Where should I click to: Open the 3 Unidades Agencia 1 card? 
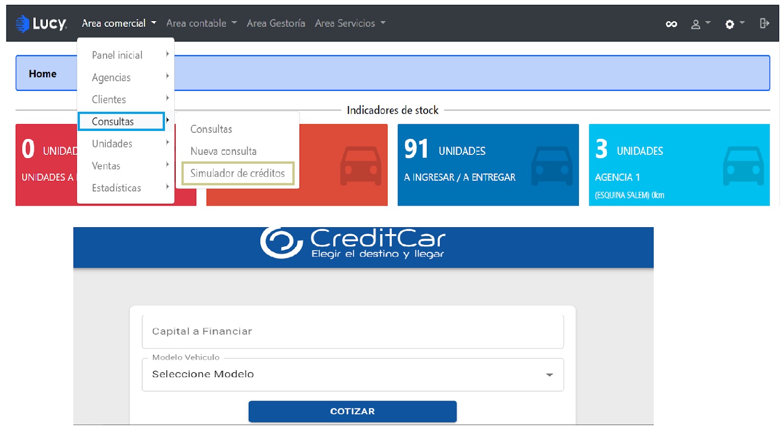pyautogui.click(x=679, y=165)
